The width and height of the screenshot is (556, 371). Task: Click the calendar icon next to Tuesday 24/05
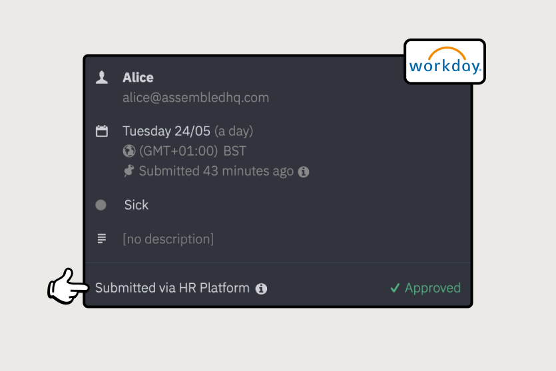pyautogui.click(x=102, y=131)
